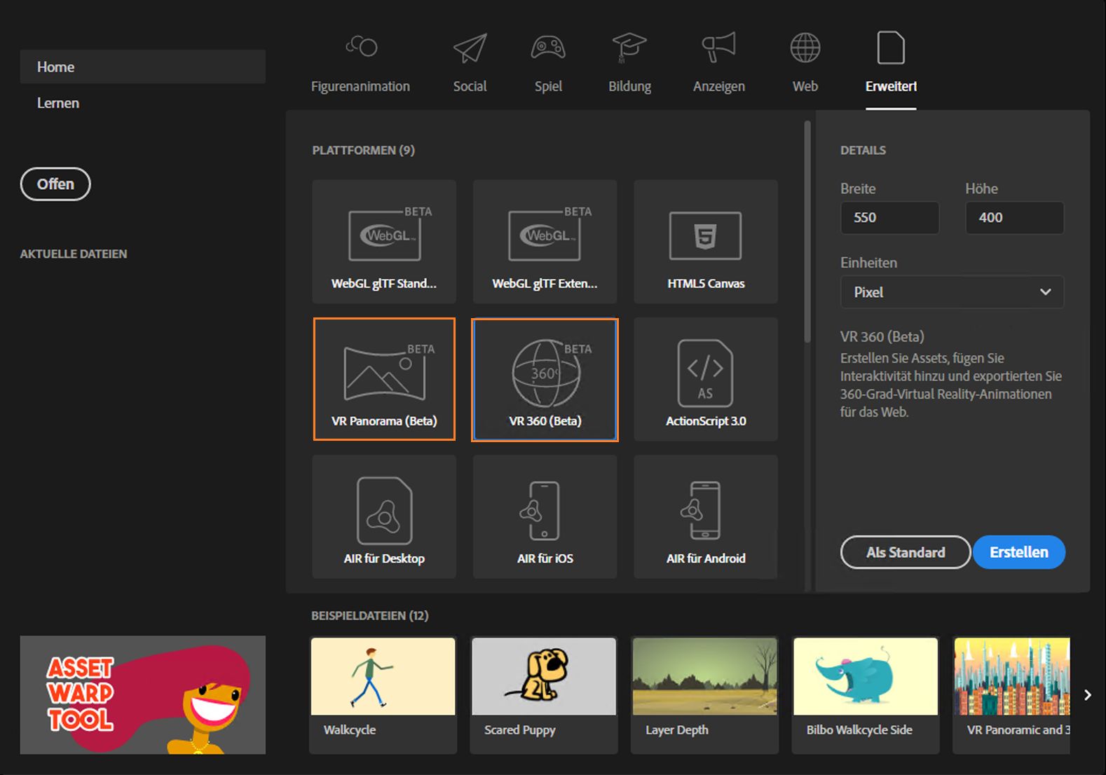Click the BEISPIELDATEIEN (12) heading
Image resolution: width=1106 pixels, height=775 pixels.
tap(370, 615)
